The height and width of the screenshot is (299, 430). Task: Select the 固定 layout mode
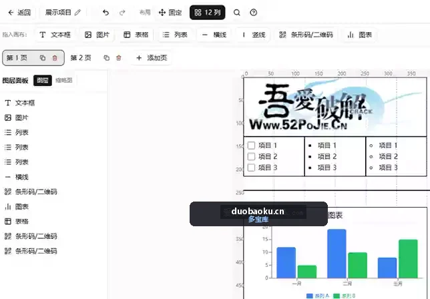(170, 13)
